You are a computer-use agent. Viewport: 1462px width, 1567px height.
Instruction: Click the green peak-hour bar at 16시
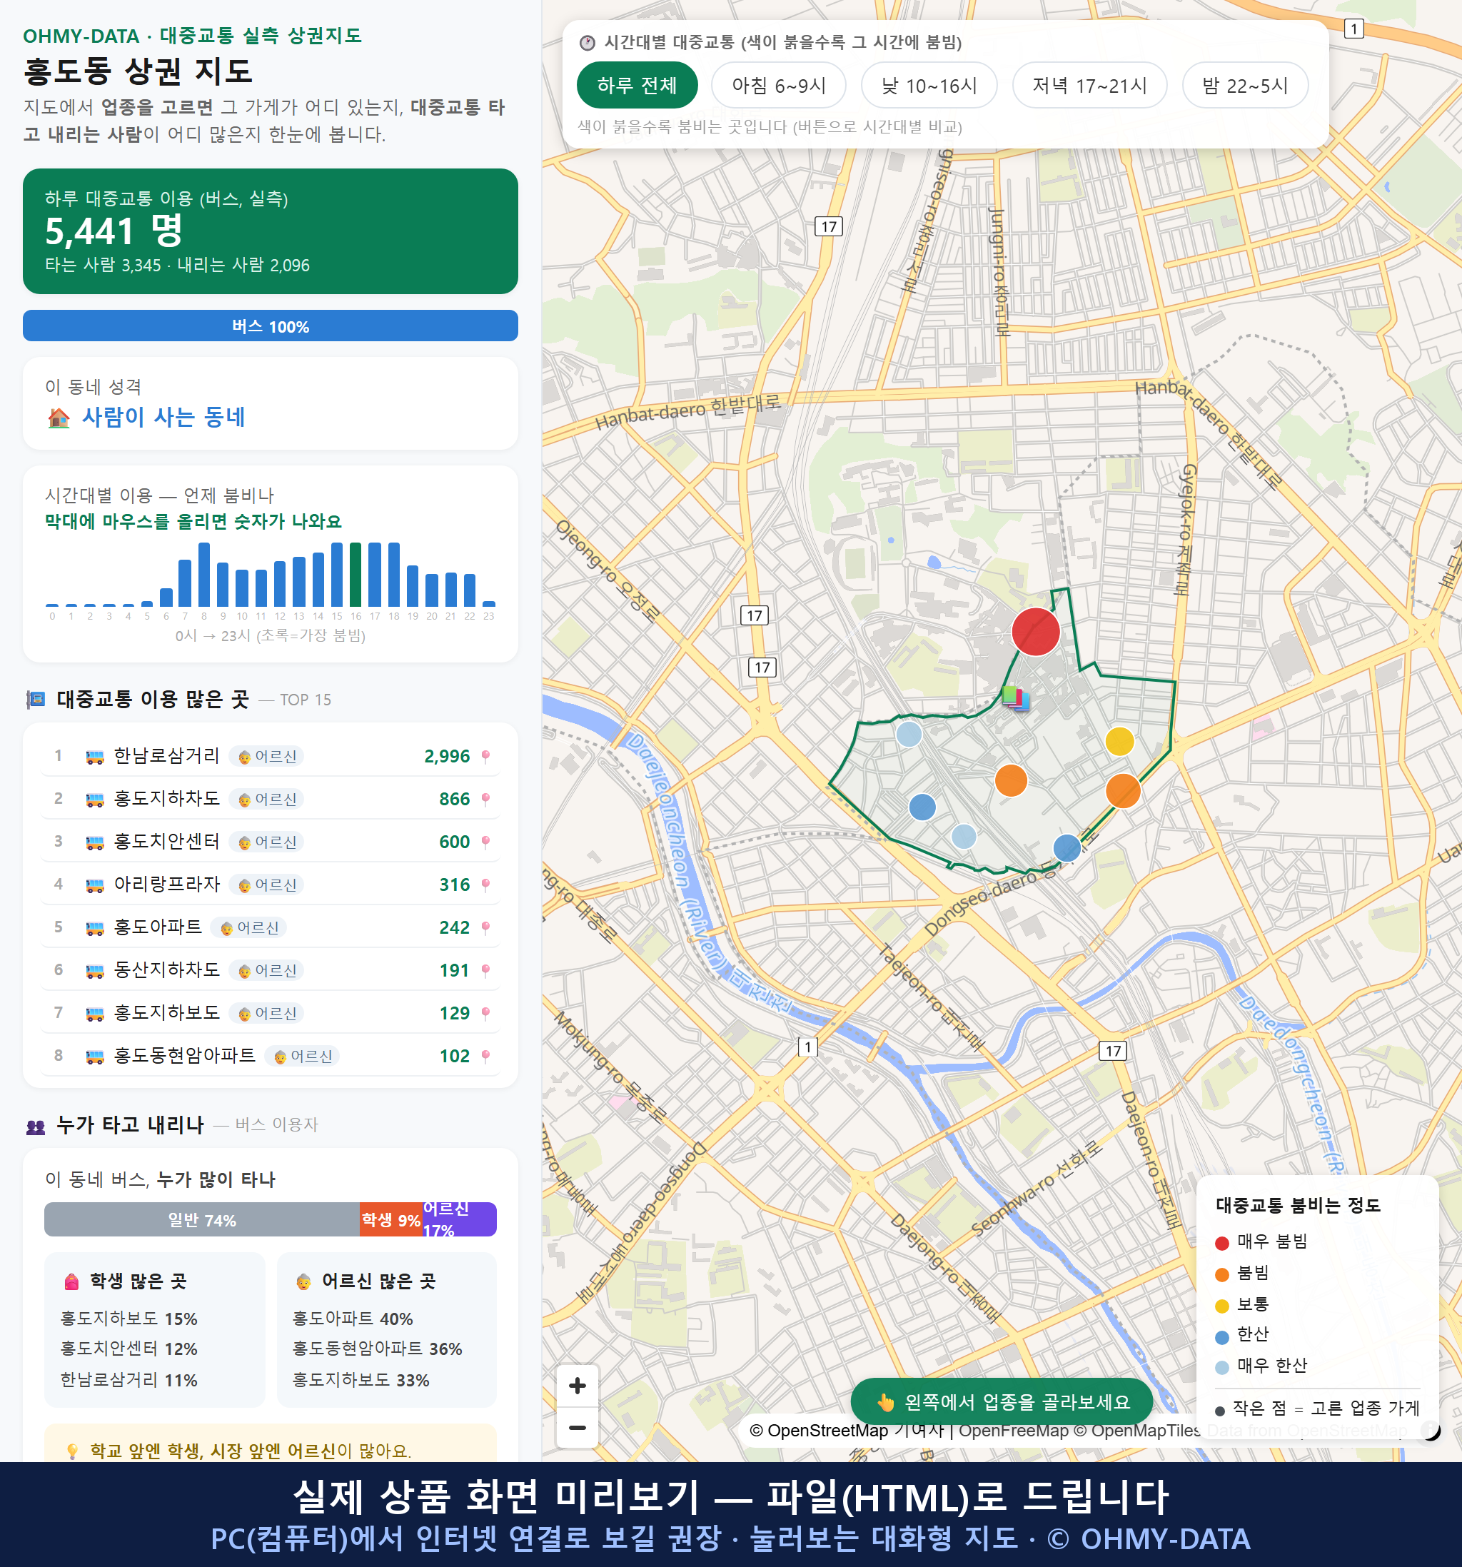click(x=356, y=574)
